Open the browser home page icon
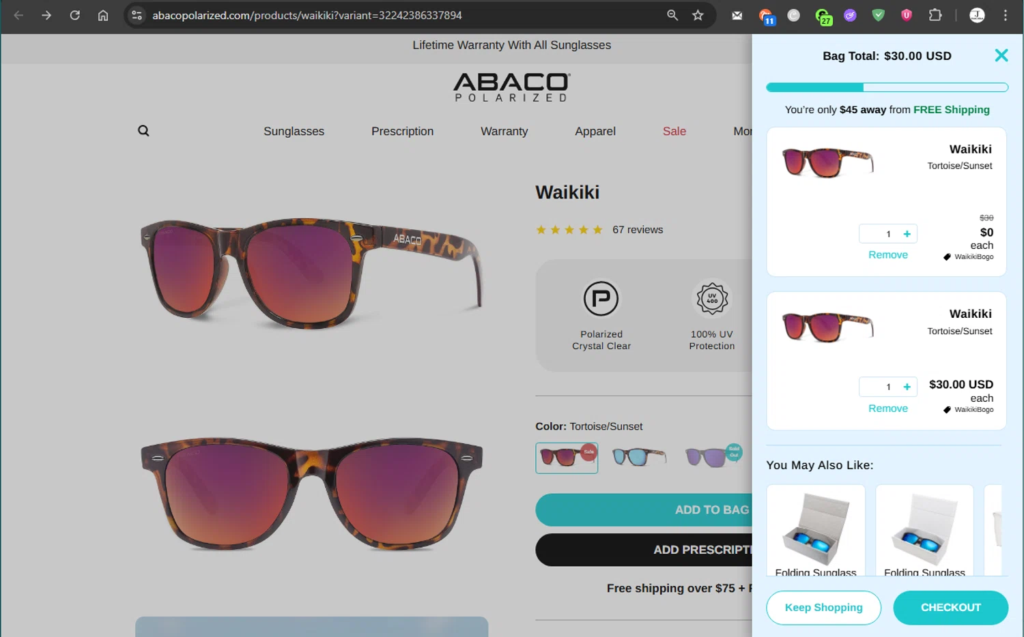 point(103,15)
